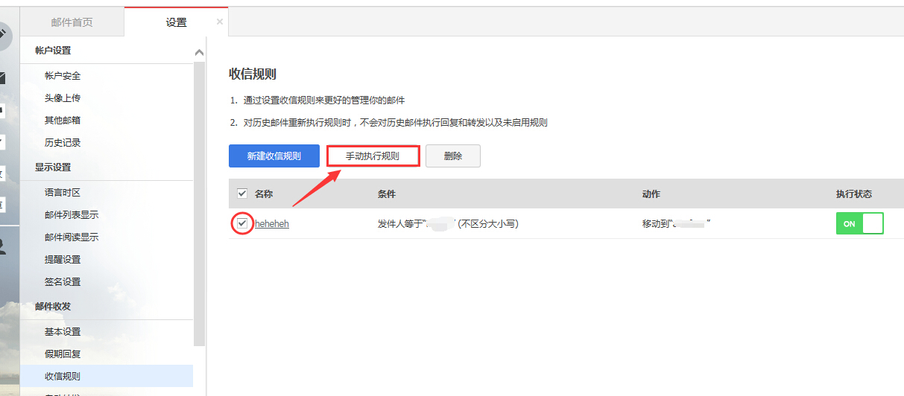
Task: Click the compose pencil icon in left bar
Action: point(4,33)
